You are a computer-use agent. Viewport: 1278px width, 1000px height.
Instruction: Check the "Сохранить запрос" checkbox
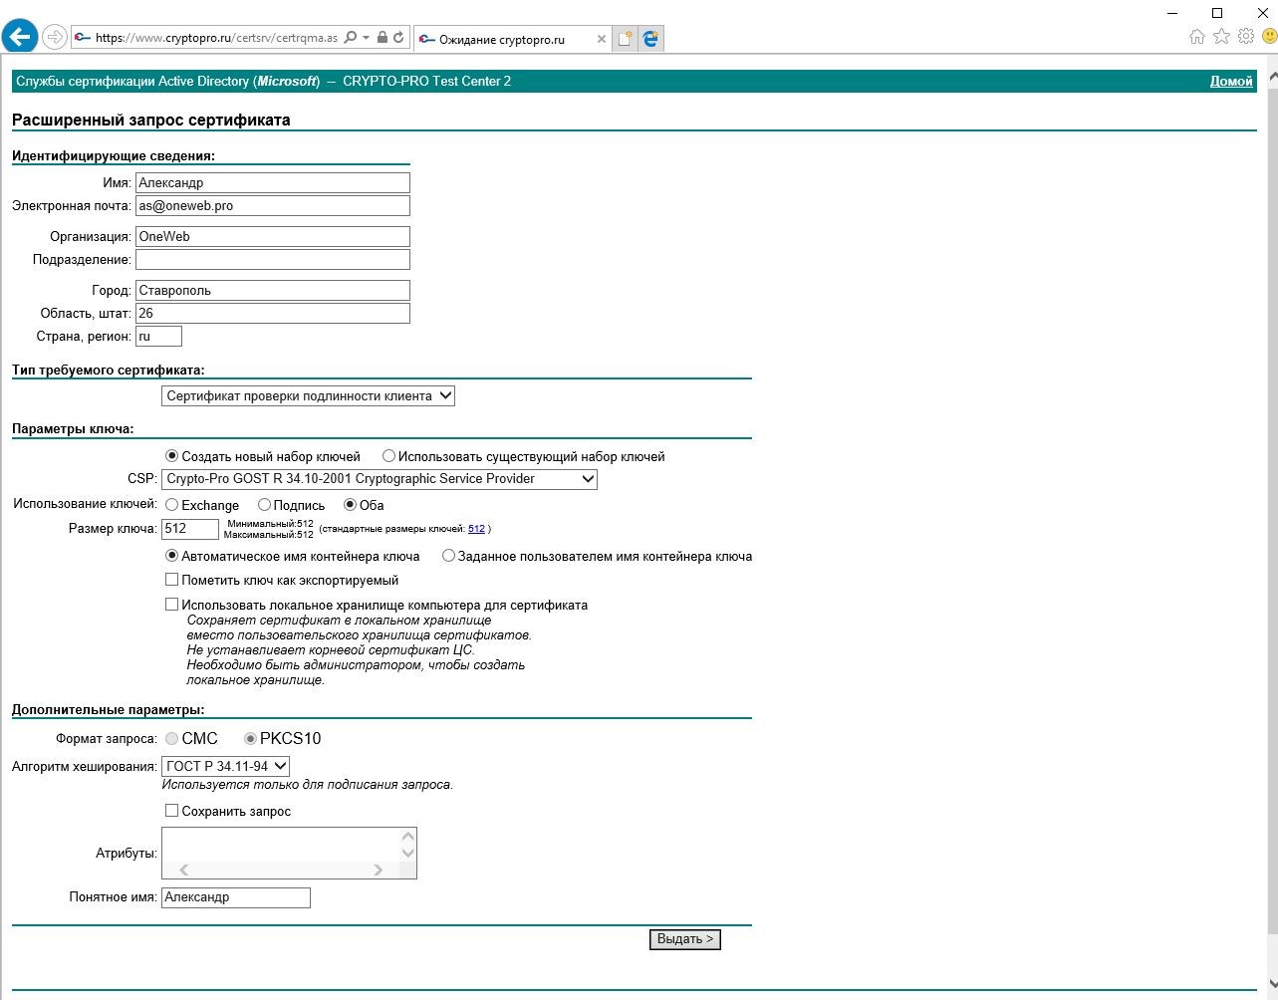click(172, 811)
